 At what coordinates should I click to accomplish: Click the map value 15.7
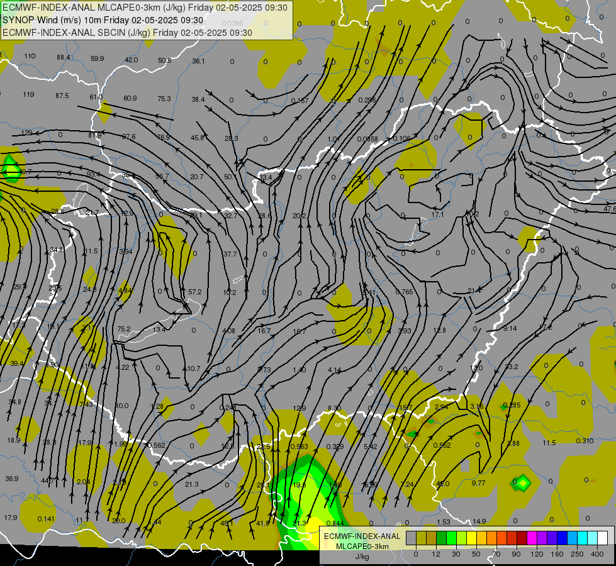[406, 408]
